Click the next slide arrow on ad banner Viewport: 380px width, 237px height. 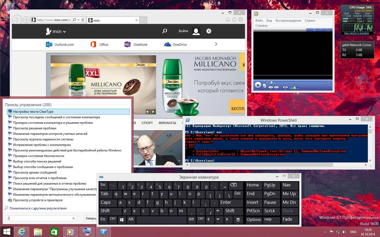point(153,112)
